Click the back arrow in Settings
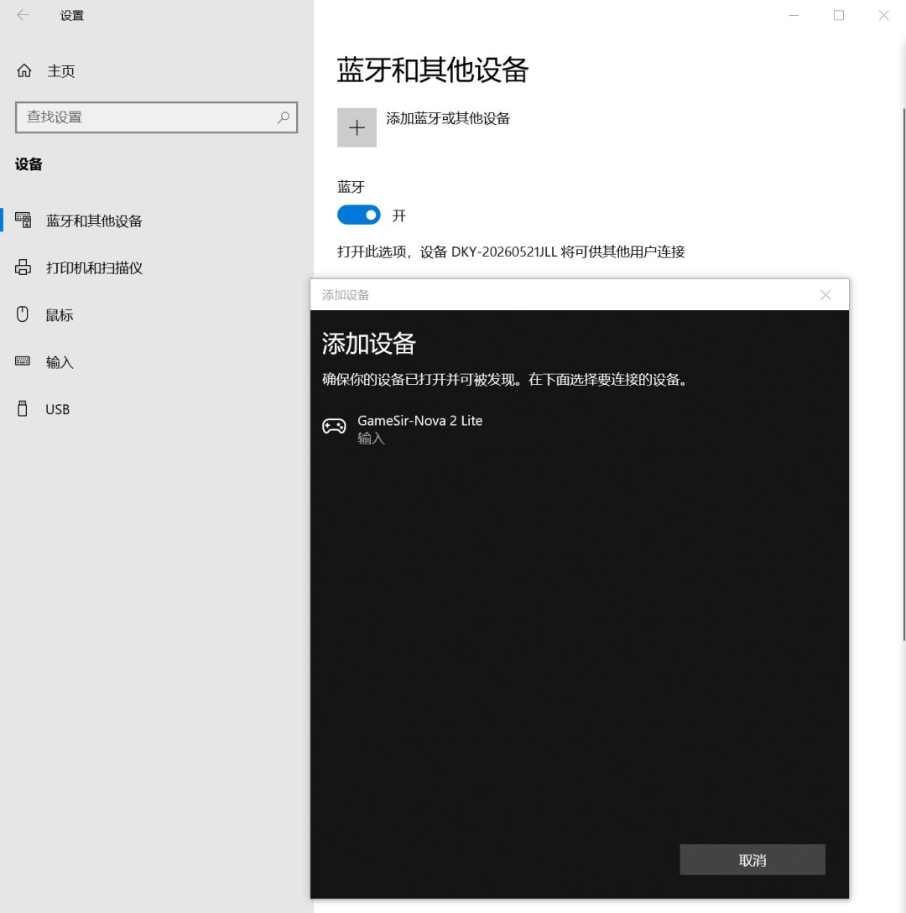This screenshot has height=913, width=906. point(23,15)
